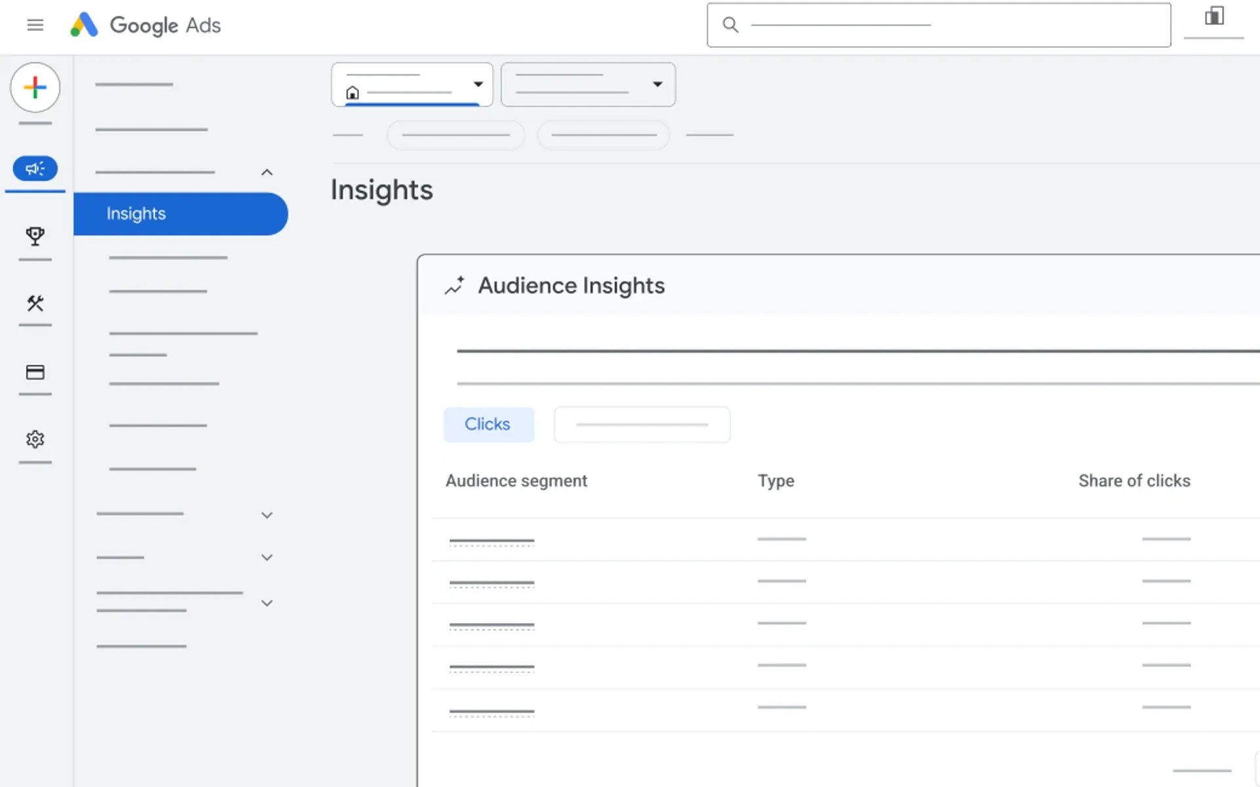This screenshot has height=787, width=1260.
Task: Click the document/report icon top right
Action: tap(1215, 16)
